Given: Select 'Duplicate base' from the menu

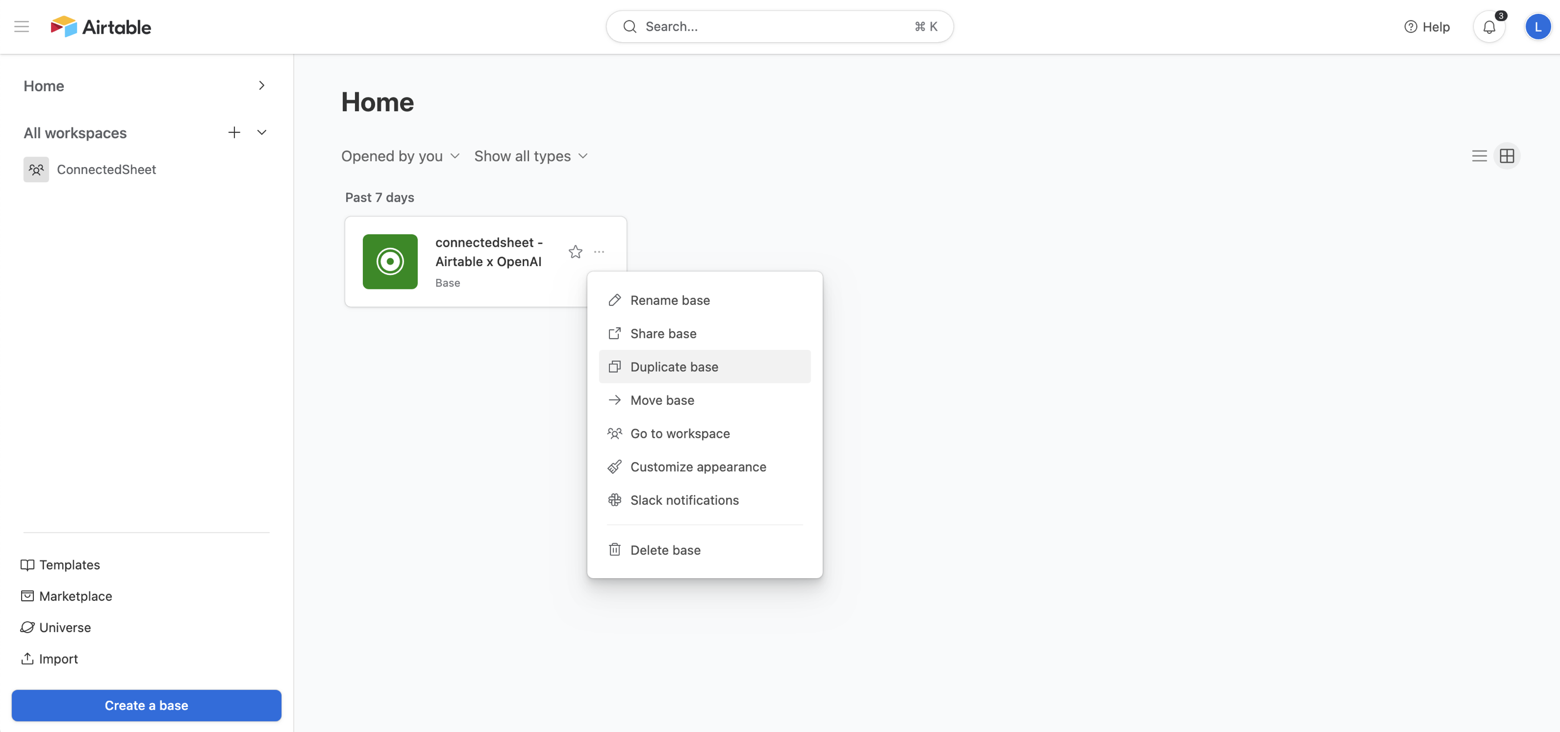Looking at the screenshot, I should pyautogui.click(x=674, y=367).
